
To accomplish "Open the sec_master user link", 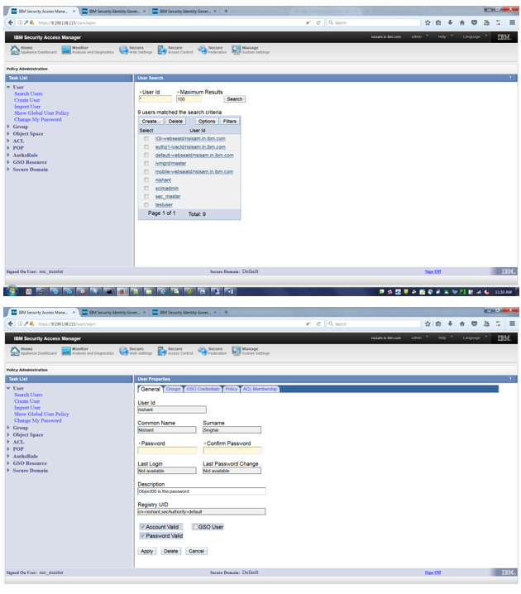I will pyautogui.click(x=168, y=197).
